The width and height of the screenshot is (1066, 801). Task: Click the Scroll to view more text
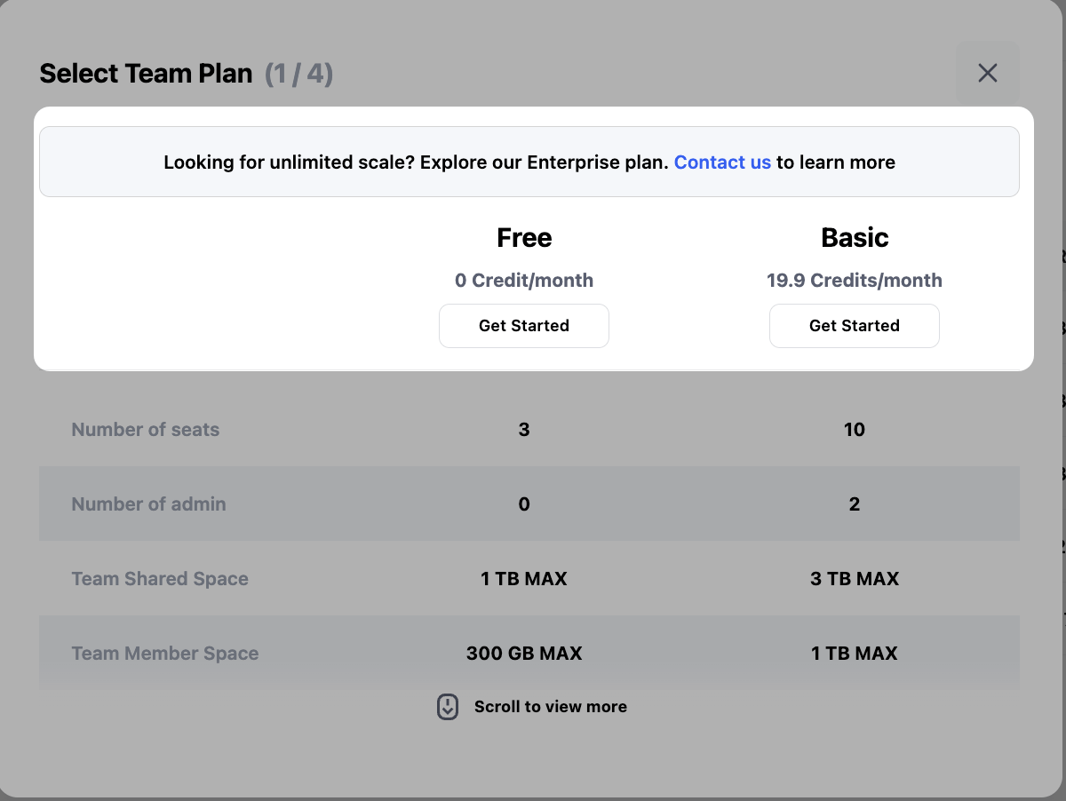[x=550, y=707]
